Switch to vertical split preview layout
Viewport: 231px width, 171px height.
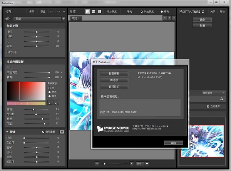pyautogui.click(x=100, y=12)
